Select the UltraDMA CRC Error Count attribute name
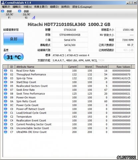This screenshot has height=160, width=138. [32, 132]
